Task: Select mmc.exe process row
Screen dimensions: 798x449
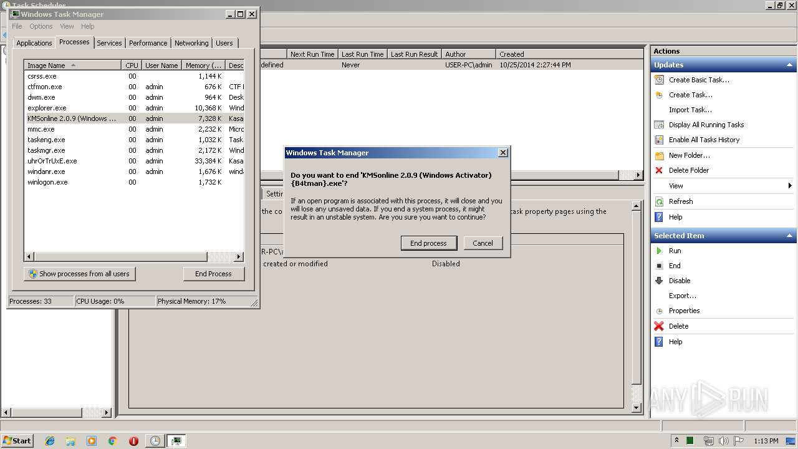Action: tap(134, 129)
